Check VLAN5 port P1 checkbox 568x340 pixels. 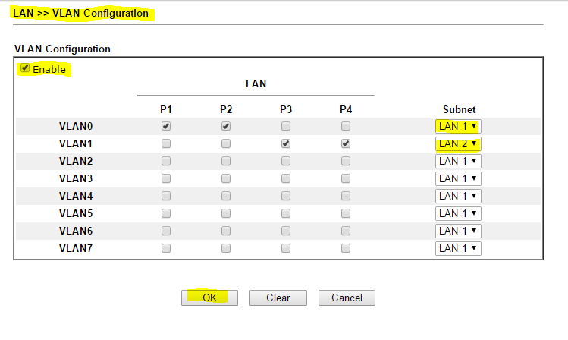point(166,213)
